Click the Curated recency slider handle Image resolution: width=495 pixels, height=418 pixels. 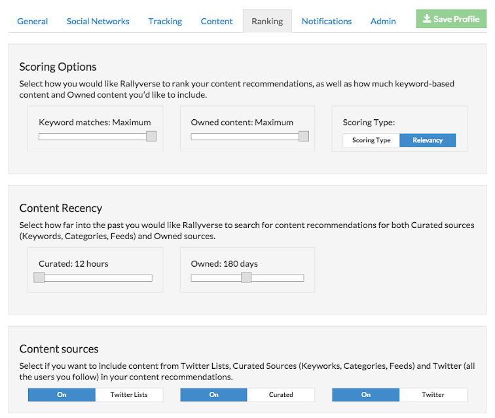[39, 277]
